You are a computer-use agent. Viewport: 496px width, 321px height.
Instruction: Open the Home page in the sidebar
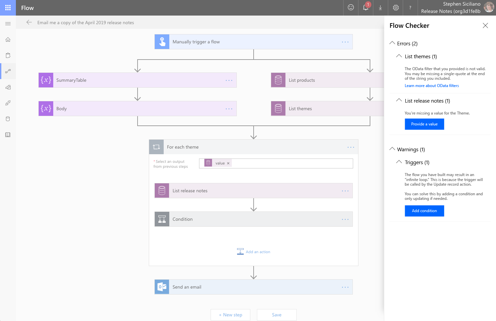[8, 39]
